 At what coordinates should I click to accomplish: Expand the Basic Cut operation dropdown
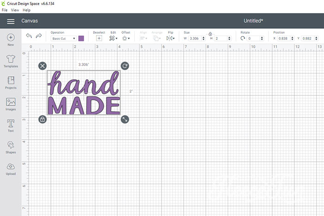pyautogui.click(x=64, y=38)
